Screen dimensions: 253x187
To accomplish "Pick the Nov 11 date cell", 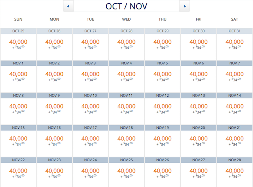I will [126, 109].
